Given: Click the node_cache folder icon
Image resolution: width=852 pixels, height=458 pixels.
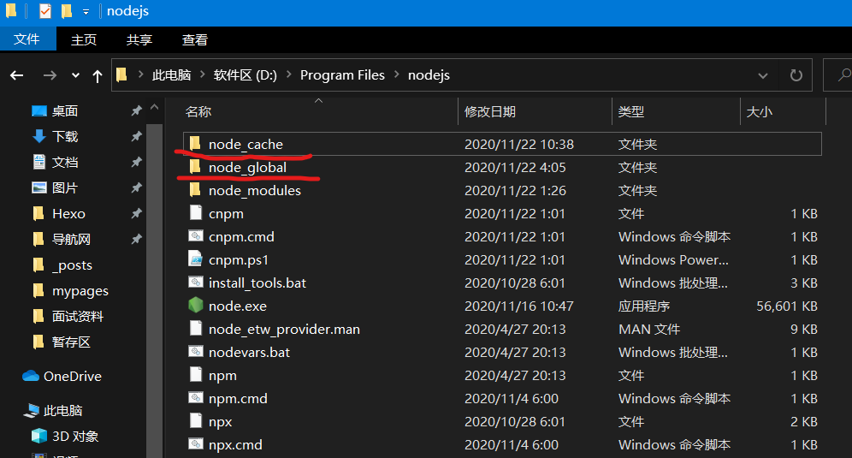Looking at the screenshot, I should point(195,144).
